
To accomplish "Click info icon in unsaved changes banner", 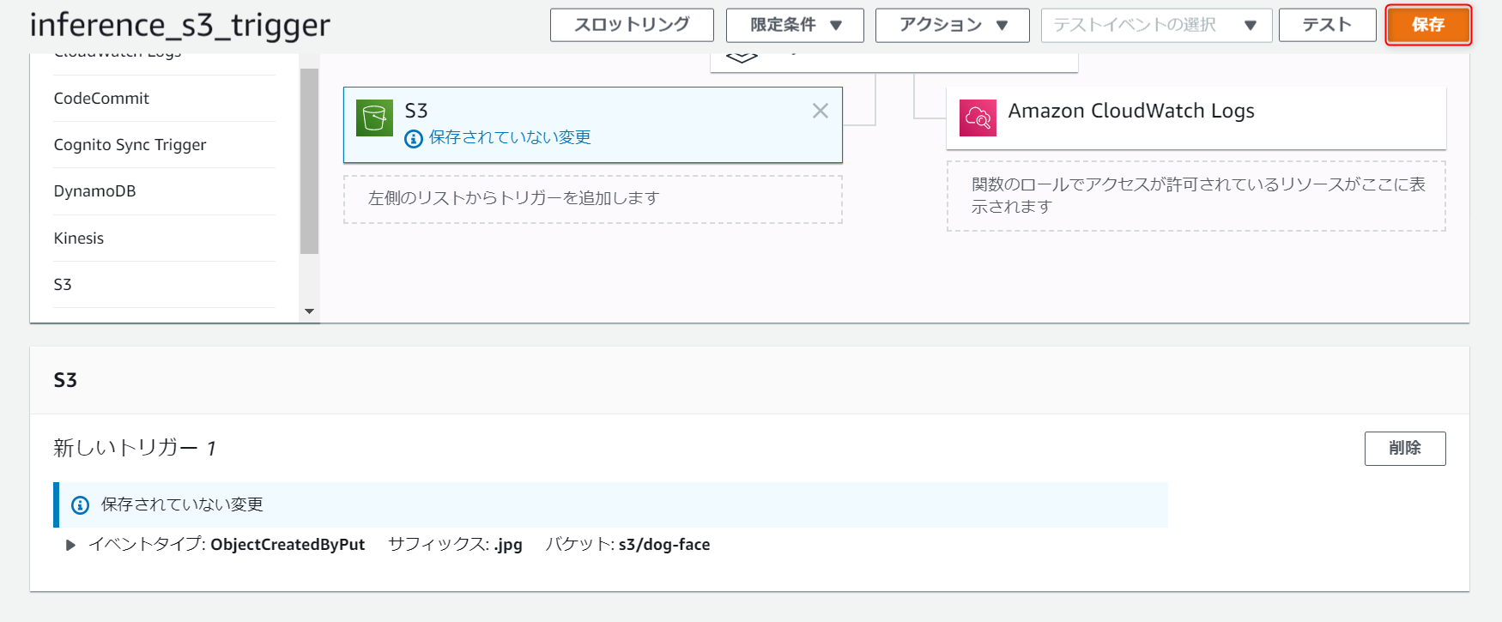I will pyautogui.click(x=80, y=505).
